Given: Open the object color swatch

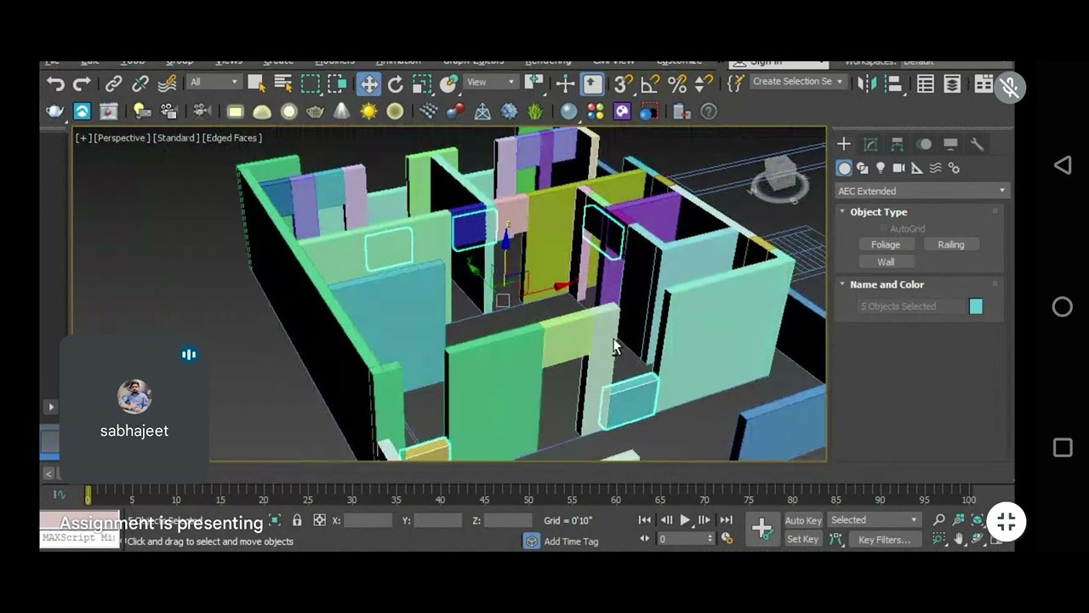Looking at the screenshot, I should click(976, 306).
